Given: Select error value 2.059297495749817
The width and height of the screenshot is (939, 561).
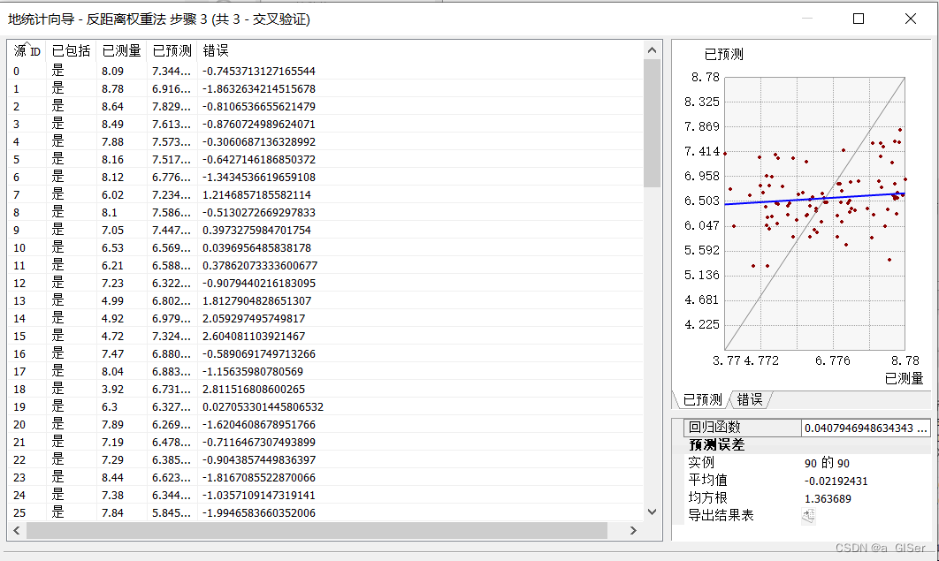Looking at the screenshot, I should click(x=254, y=318).
